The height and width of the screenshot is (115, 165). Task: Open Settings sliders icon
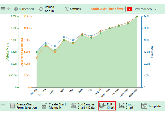coord(67,9)
